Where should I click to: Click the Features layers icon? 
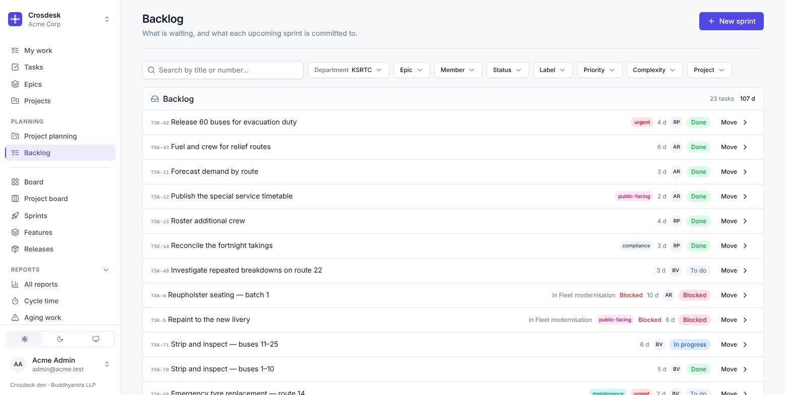click(x=15, y=232)
